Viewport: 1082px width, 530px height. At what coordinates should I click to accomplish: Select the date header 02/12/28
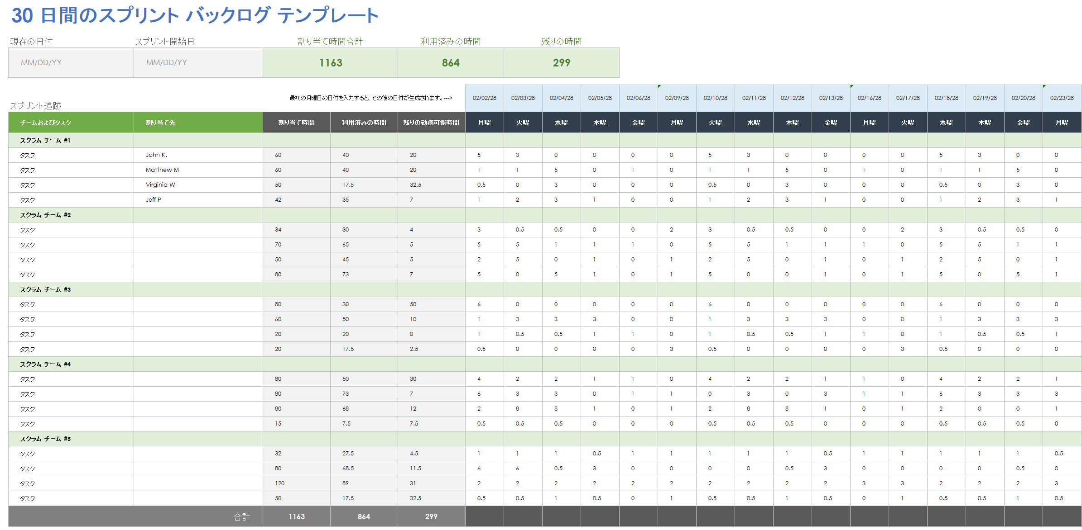793,98
